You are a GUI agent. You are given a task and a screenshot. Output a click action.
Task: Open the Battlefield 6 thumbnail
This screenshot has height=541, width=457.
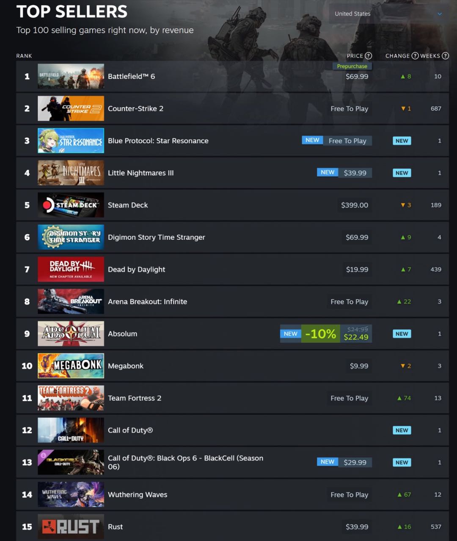point(71,76)
